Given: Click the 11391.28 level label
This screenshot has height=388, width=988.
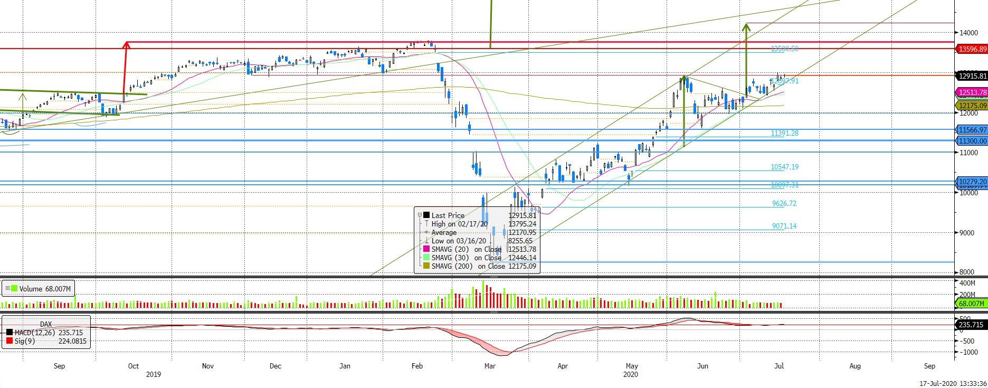Looking at the screenshot, I should [x=784, y=134].
